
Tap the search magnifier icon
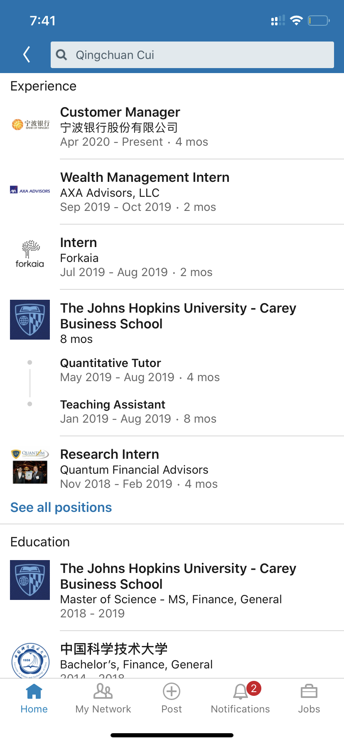tap(61, 55)
